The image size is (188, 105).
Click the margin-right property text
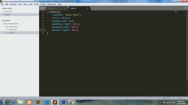(x=60, y=30)
